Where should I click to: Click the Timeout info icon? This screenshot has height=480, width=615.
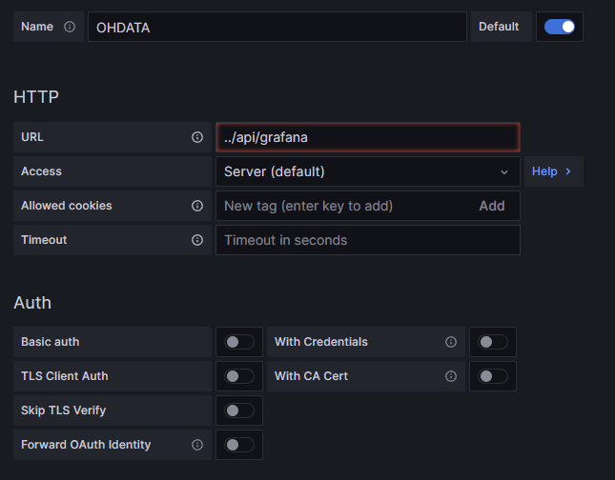click(197, 240)
